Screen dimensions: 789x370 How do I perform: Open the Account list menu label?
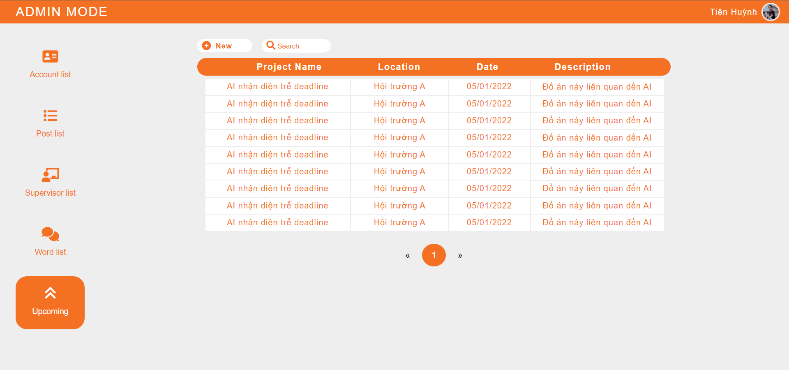coord(50,74)
